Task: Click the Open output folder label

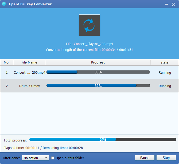Action: coord(70,158)
